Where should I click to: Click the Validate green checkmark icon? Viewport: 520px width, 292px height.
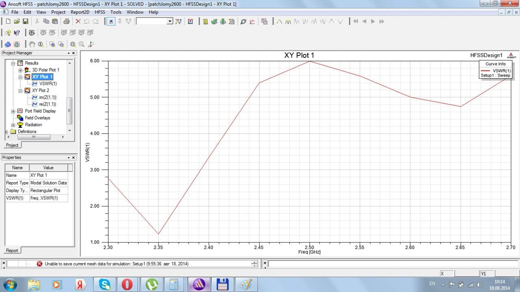(214, 21)
